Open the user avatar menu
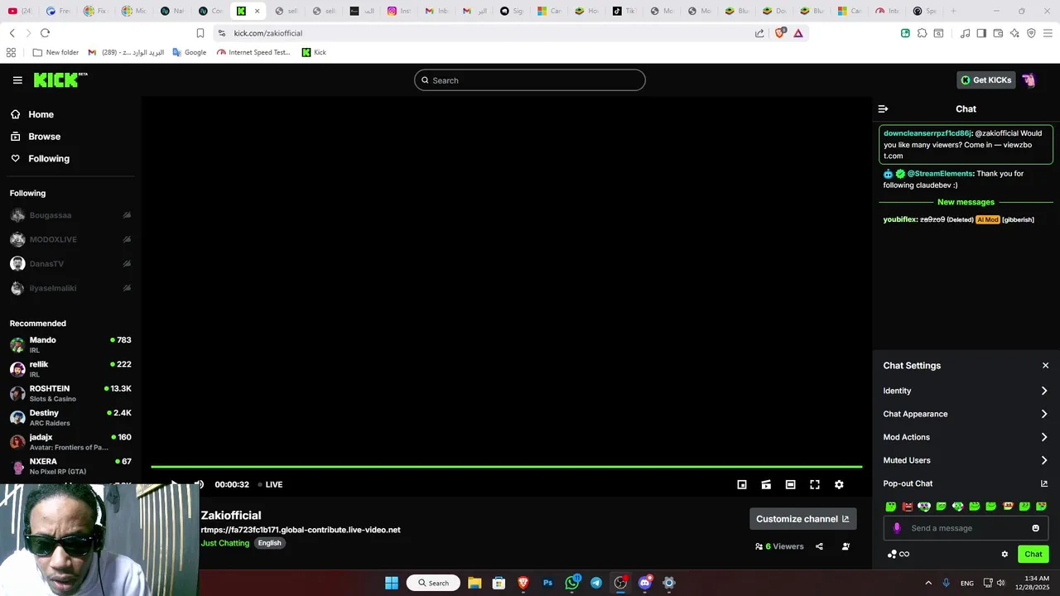Image resolution: width=1060 pixels, height=596 pixels. click(x=1029, y=80)
